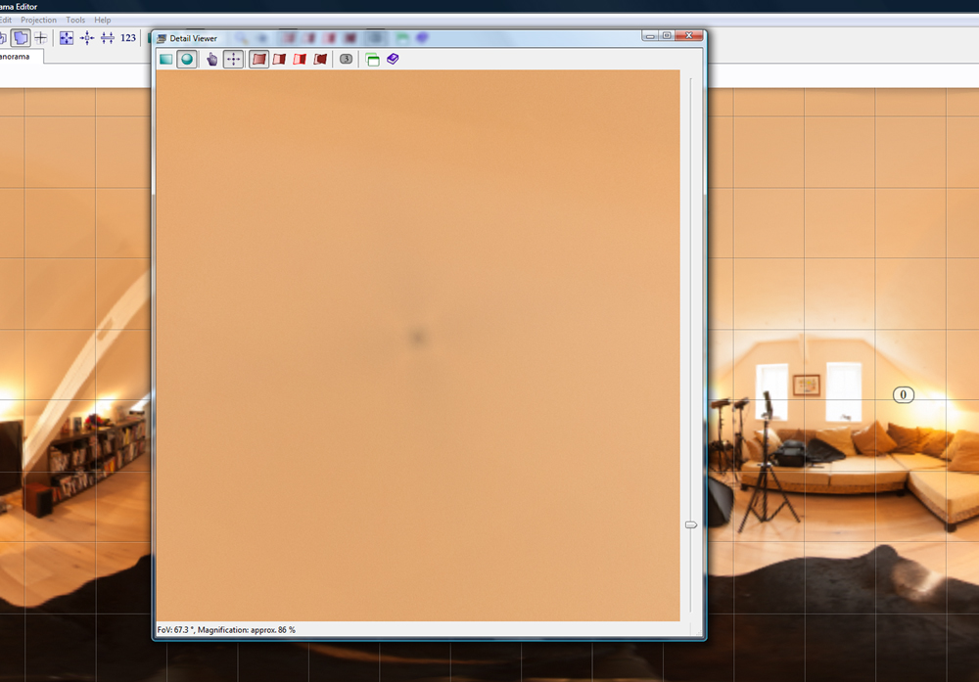Select the first red plane icon
979x682 pixels.
pos(258,60)
